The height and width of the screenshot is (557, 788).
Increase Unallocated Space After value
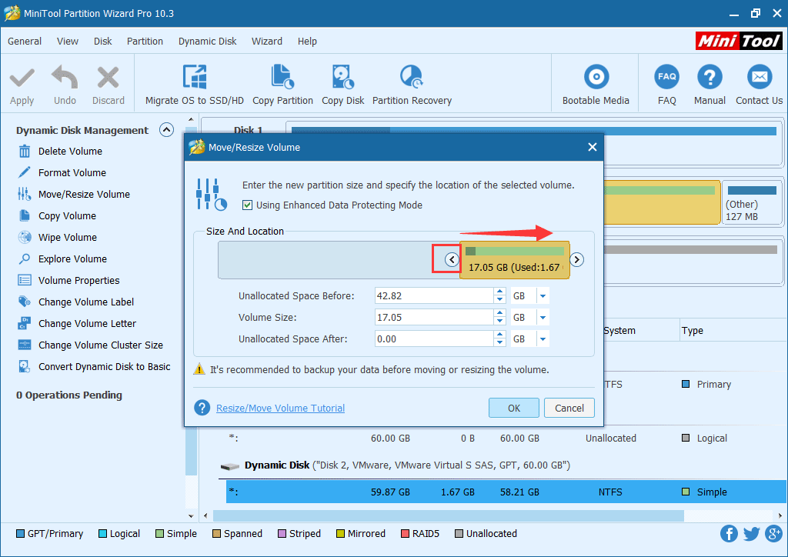click(x=499, y=335)
